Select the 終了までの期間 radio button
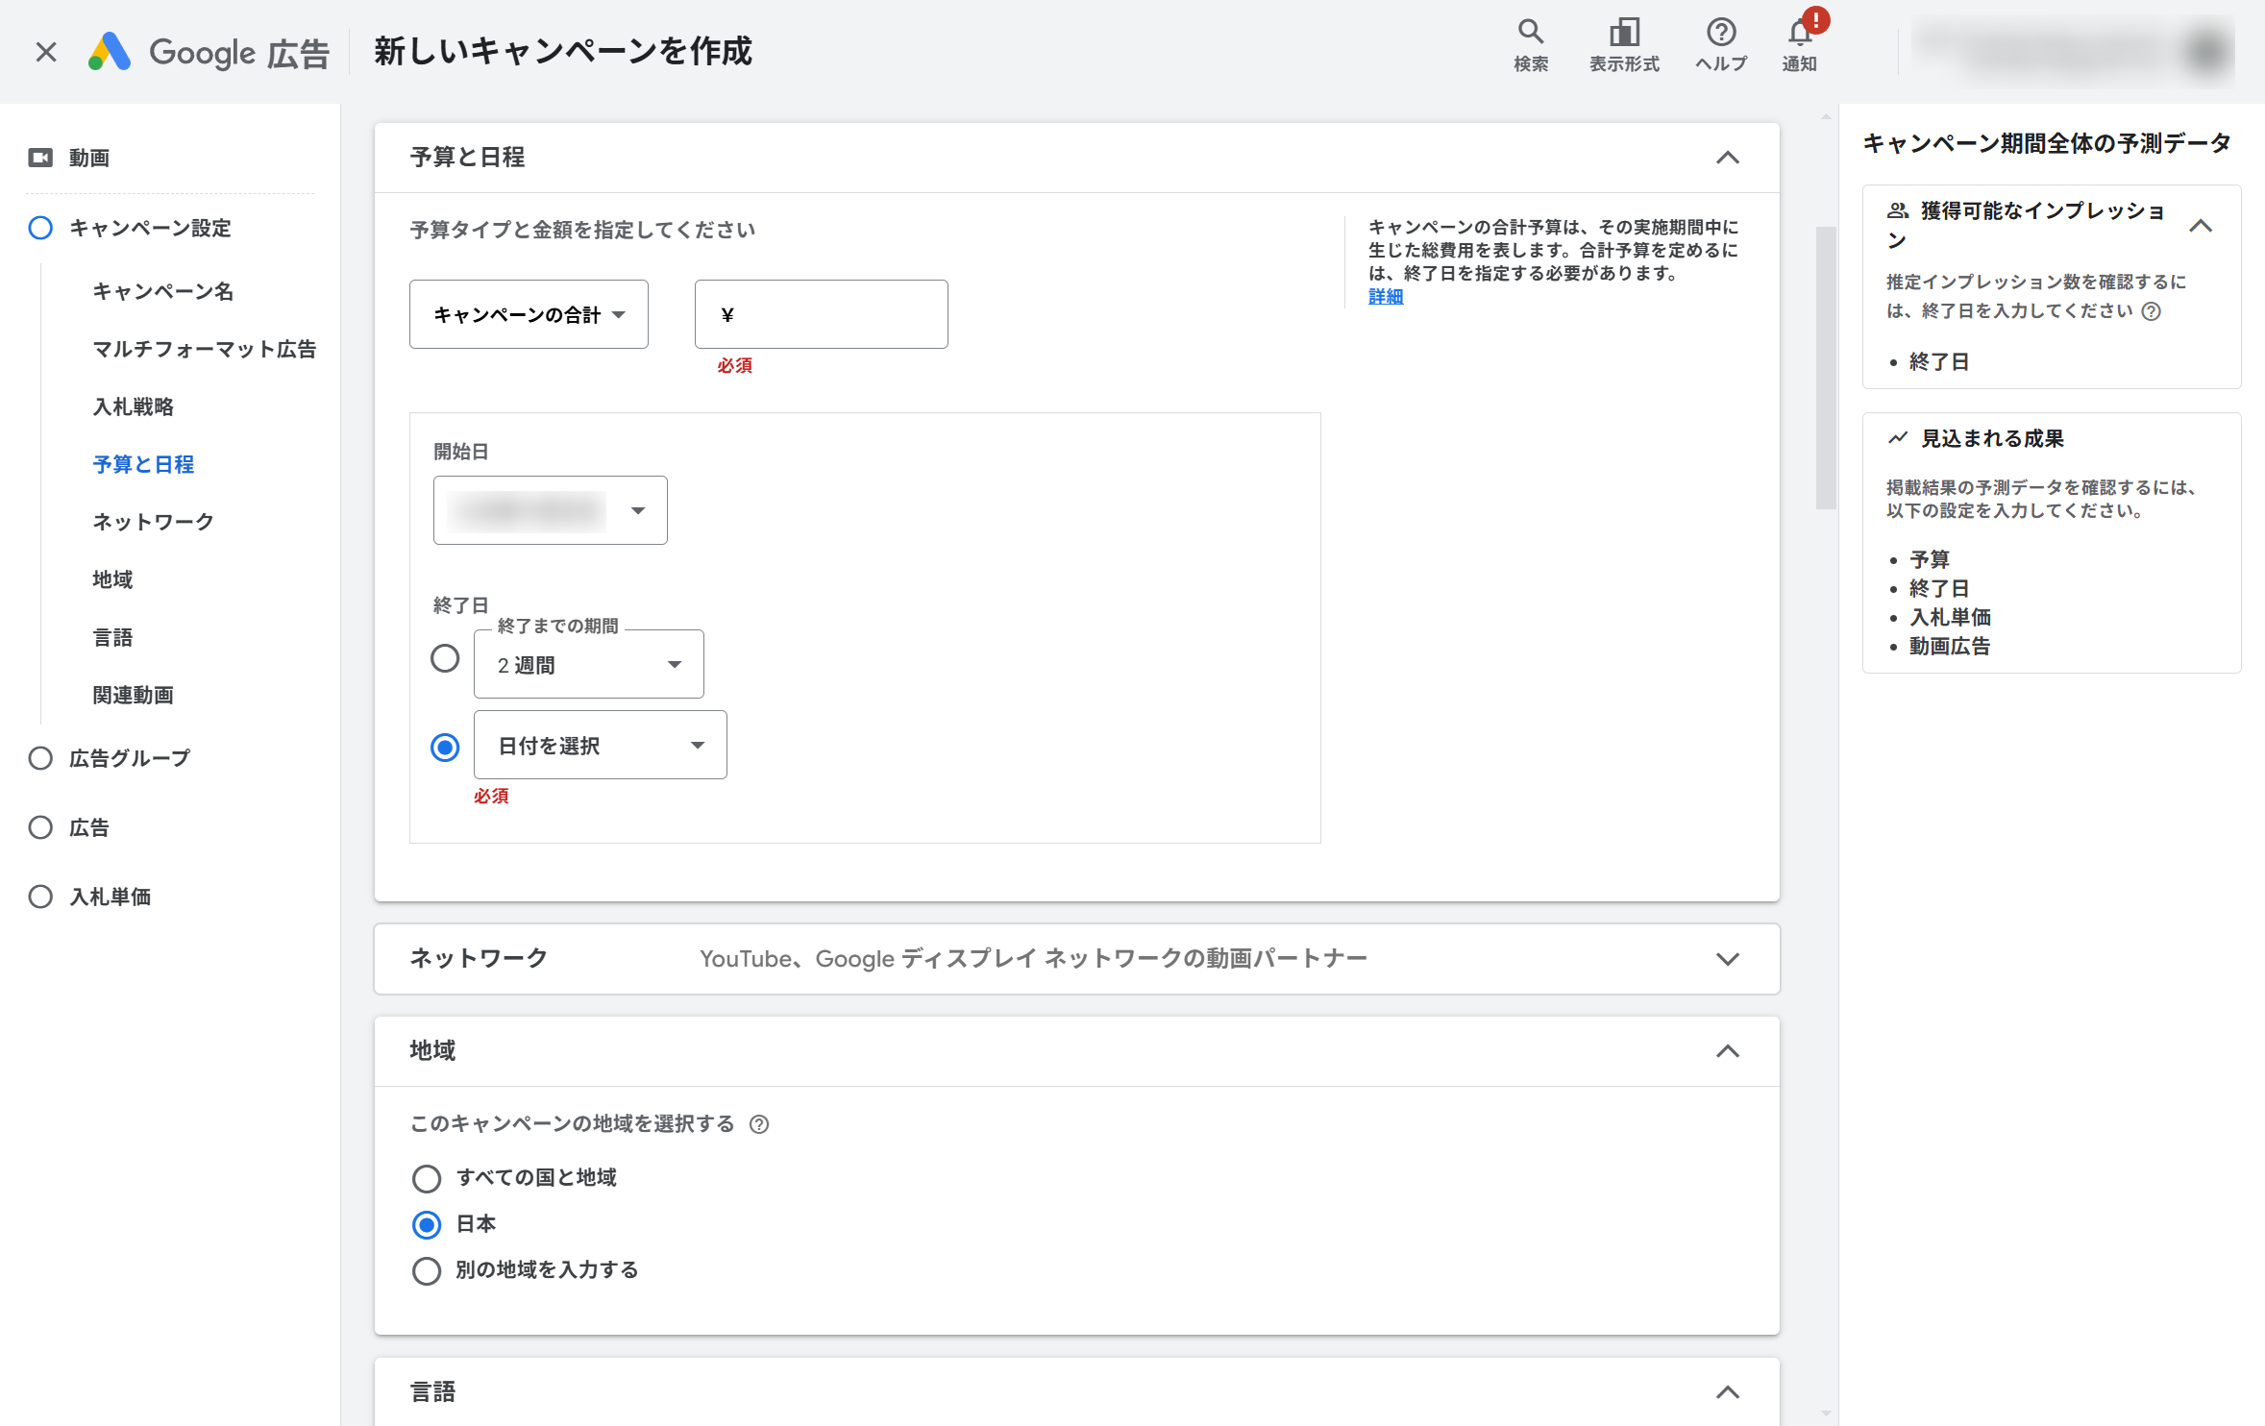The height and width of the screenshot is (1426, 2265). pyautogui.click(x=445, y=658)
